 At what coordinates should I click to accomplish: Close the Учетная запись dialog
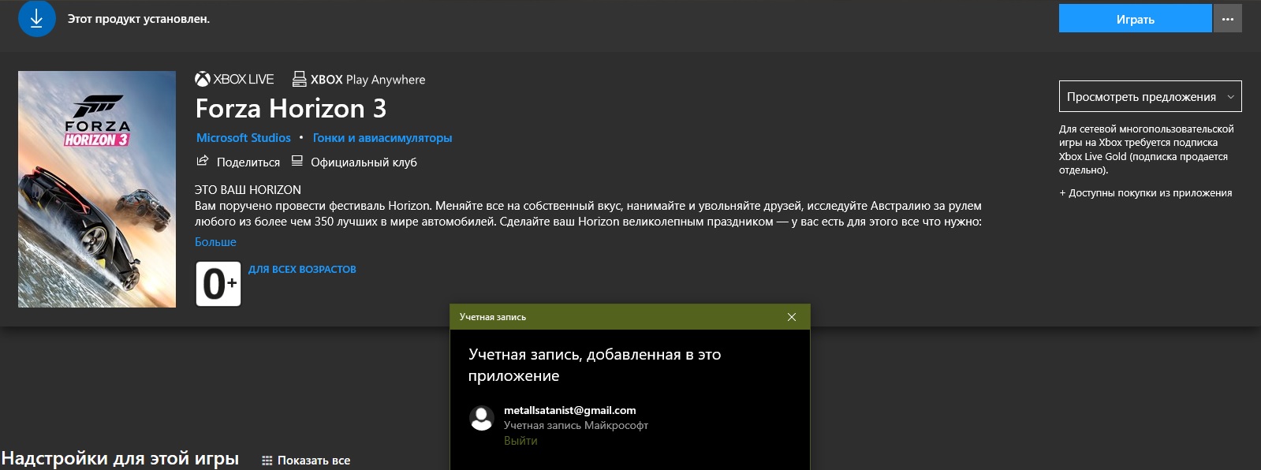[x=792, y=317]
